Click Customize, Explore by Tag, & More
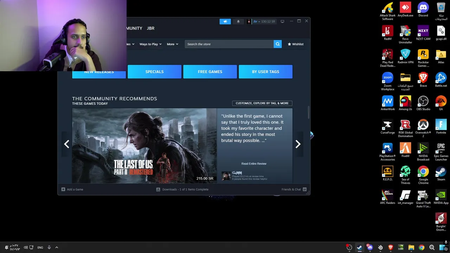The height and width of the screenshot is (253, 450). [x=262, y=103]
